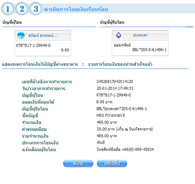Screen dimensions: 195x184
Task: Select sender account name สุวัฒน์ สุวรรณป...
Action: [x=43, y=35]
